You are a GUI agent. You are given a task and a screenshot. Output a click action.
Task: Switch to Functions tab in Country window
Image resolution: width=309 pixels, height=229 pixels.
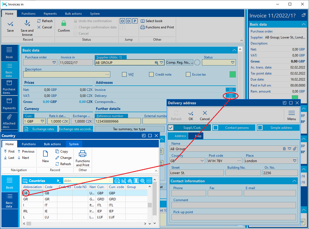coord(29,144)
